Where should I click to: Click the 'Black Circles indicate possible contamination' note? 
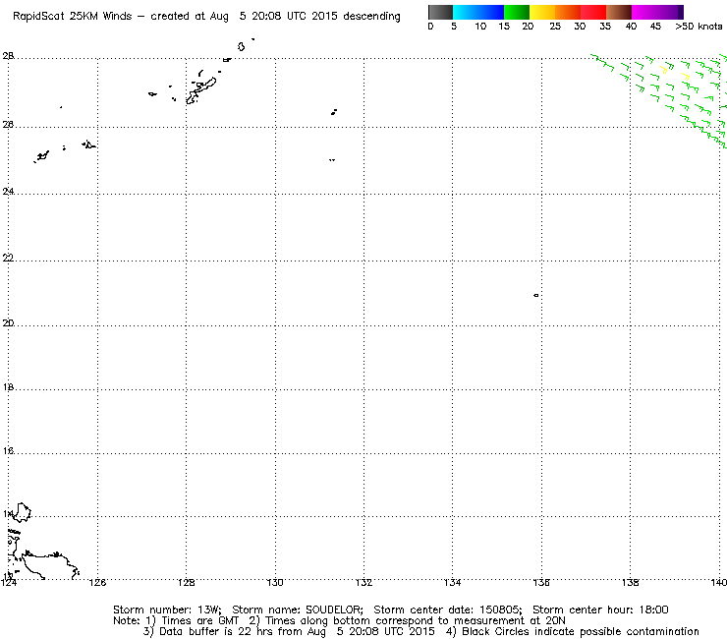pyautogui.click(x=581, y=631)
